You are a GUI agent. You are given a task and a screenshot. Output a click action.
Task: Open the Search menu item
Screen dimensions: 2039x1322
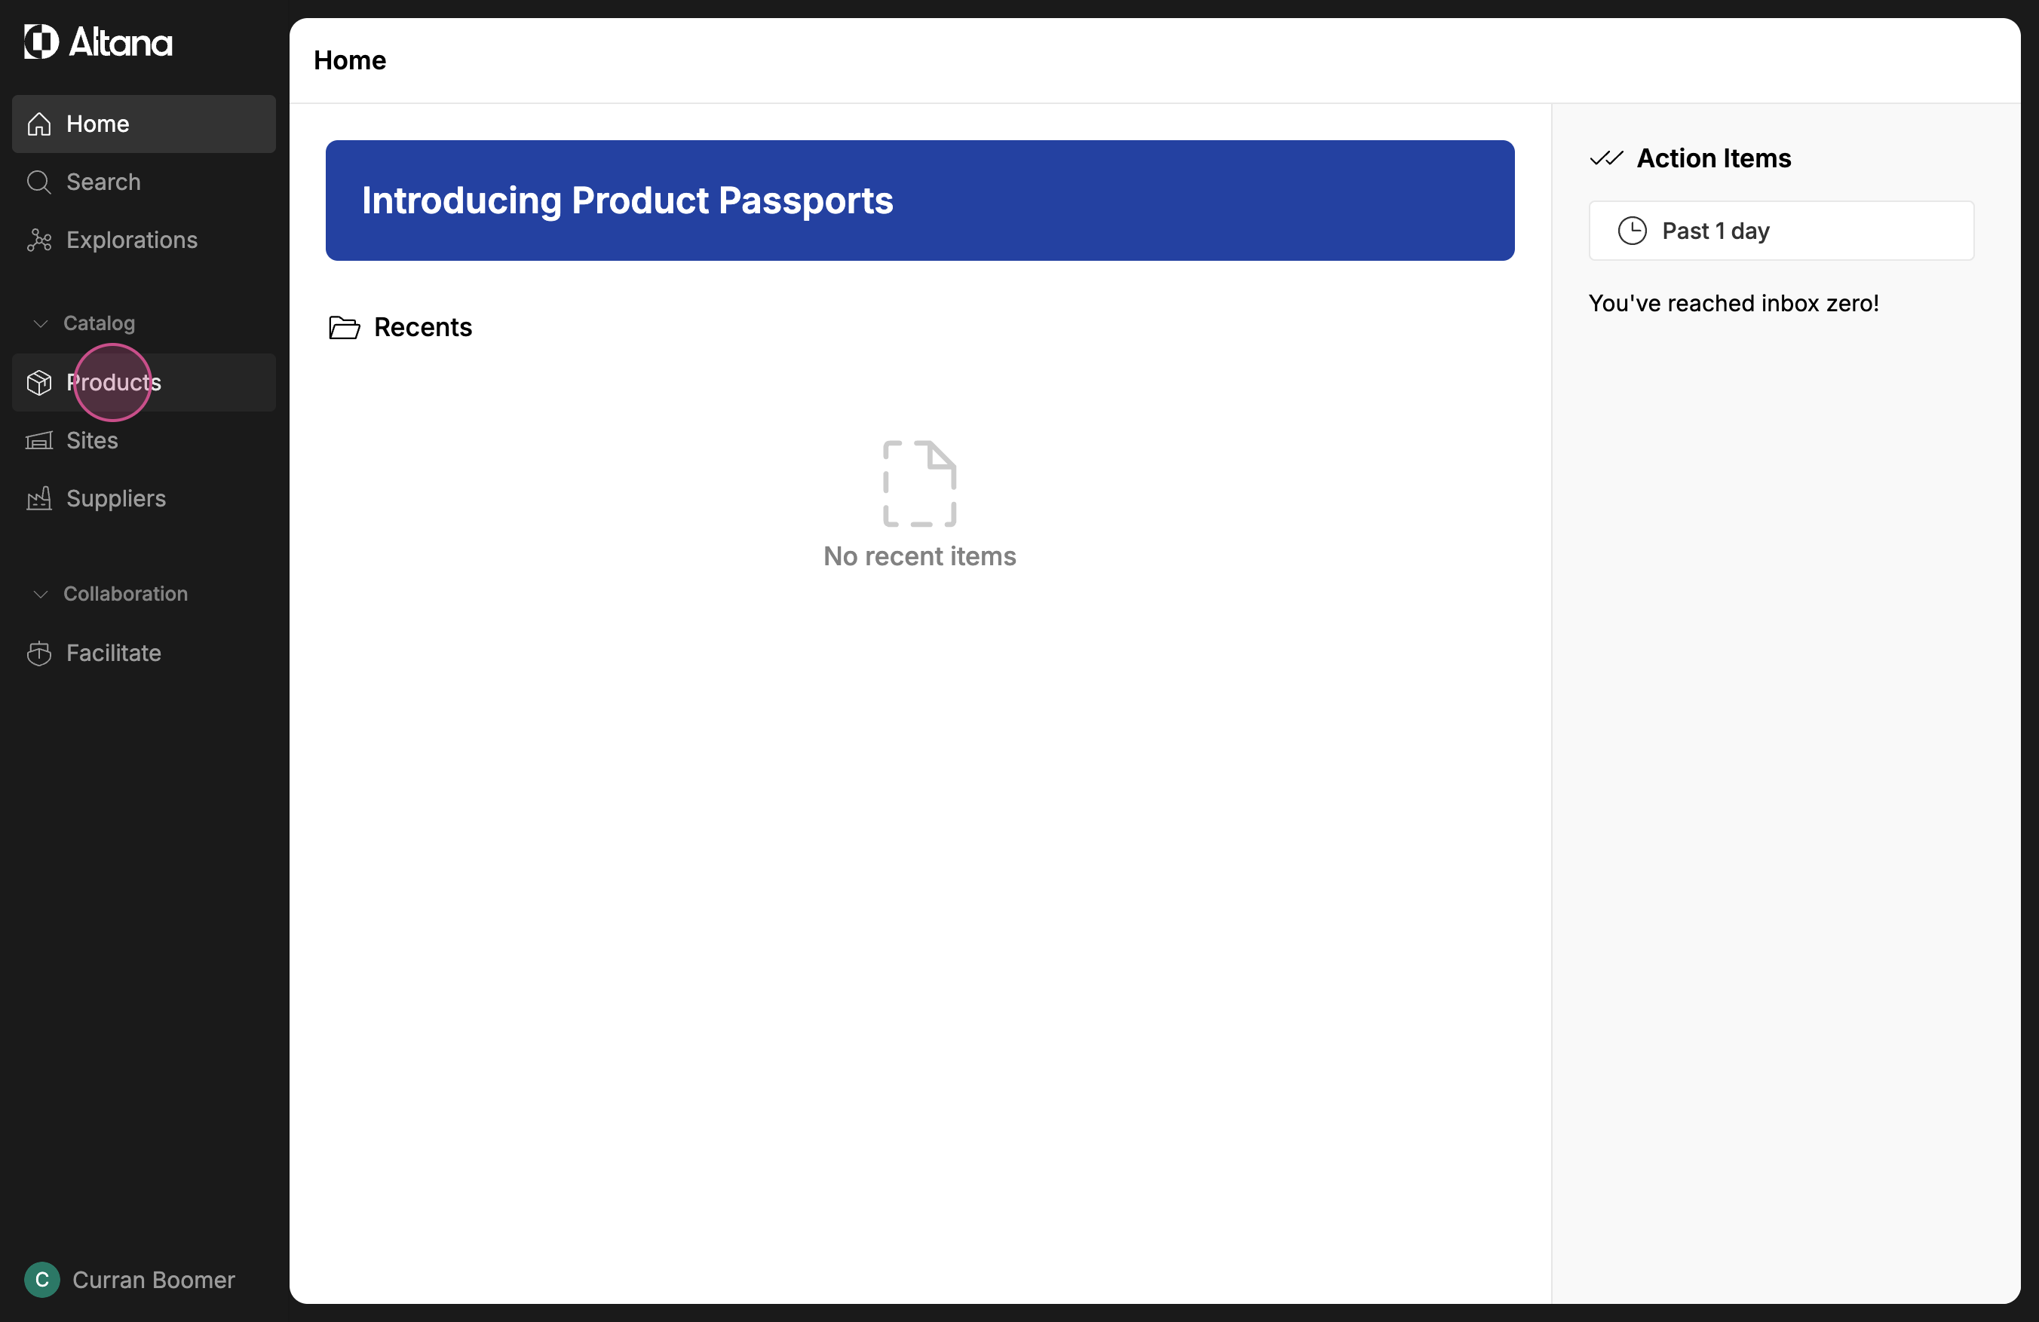(x=103, y=182)
